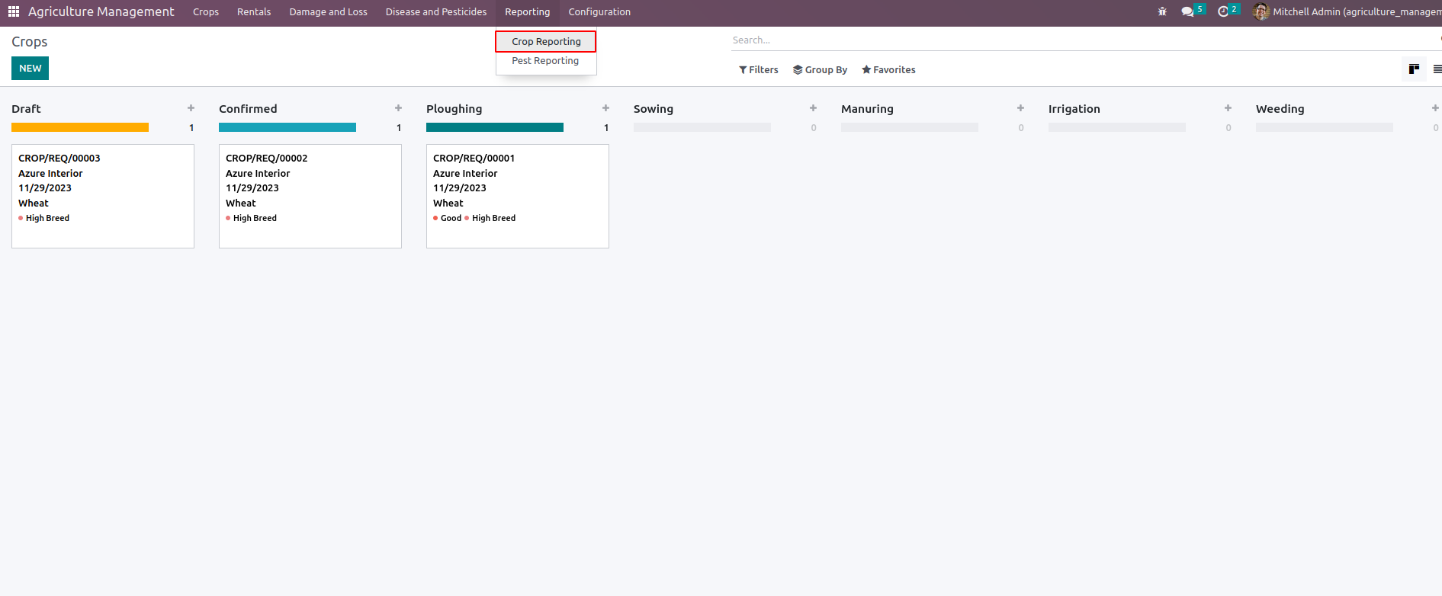Image resolution: width=1442 pixels, height=596 pixels.
Task: Expand the Group By dropdown
Action: click(x=820, y=69)
